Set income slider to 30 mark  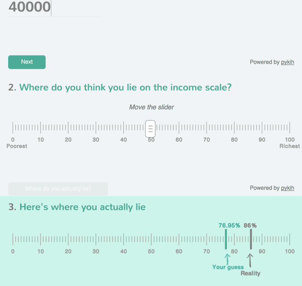[x=96, y=128]
